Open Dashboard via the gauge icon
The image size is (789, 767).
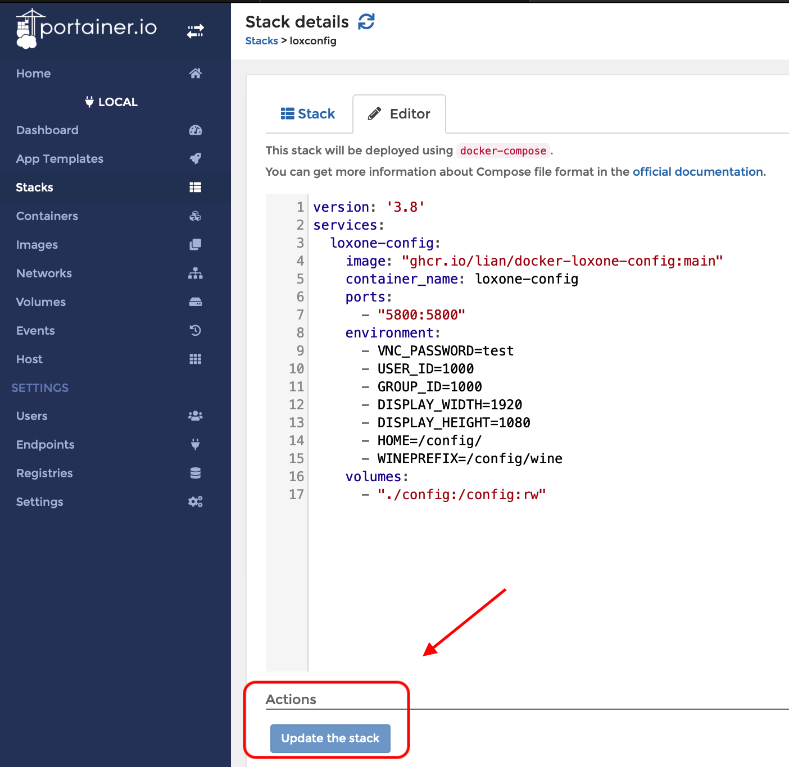coord(195,130)
